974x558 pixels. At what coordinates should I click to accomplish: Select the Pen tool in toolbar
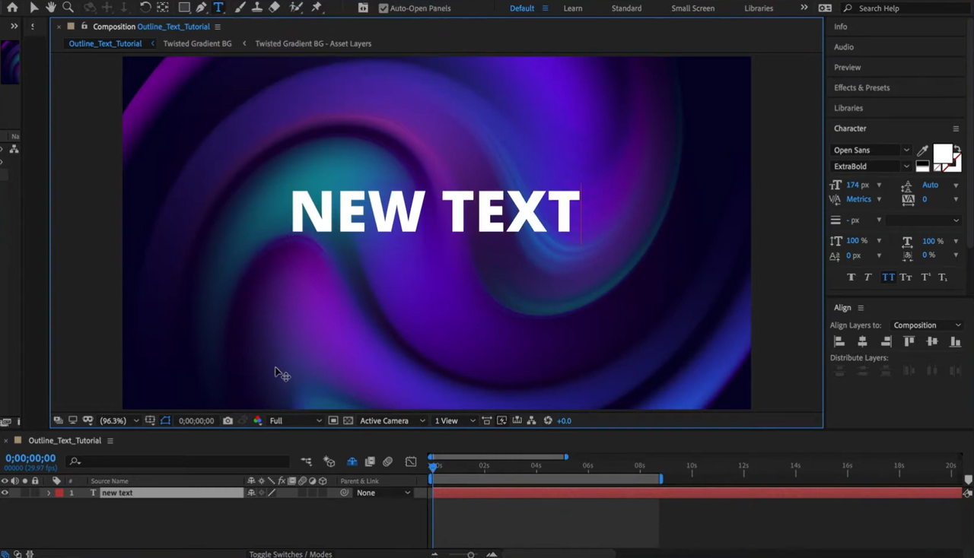[x=201, y=8]
